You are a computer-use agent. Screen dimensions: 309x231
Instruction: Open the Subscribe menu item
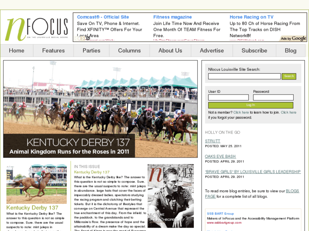(255, 50)
